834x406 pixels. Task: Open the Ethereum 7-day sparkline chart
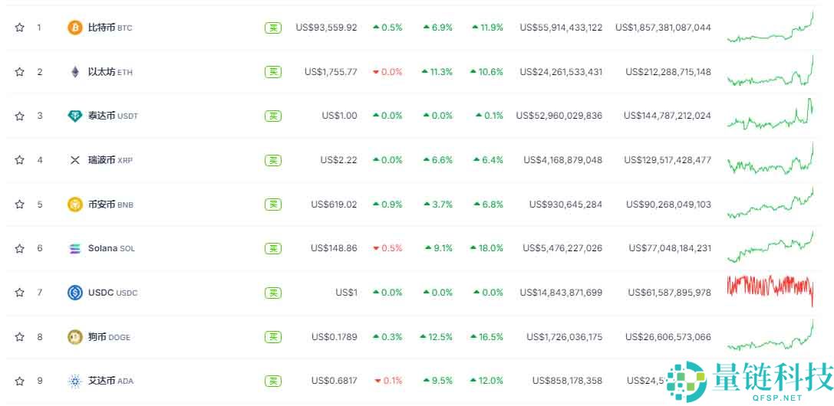(x=770, y=71)
